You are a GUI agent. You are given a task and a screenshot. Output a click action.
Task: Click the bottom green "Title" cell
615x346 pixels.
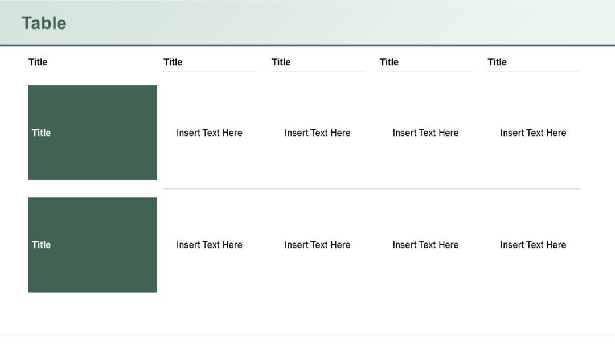coord(92,245)
